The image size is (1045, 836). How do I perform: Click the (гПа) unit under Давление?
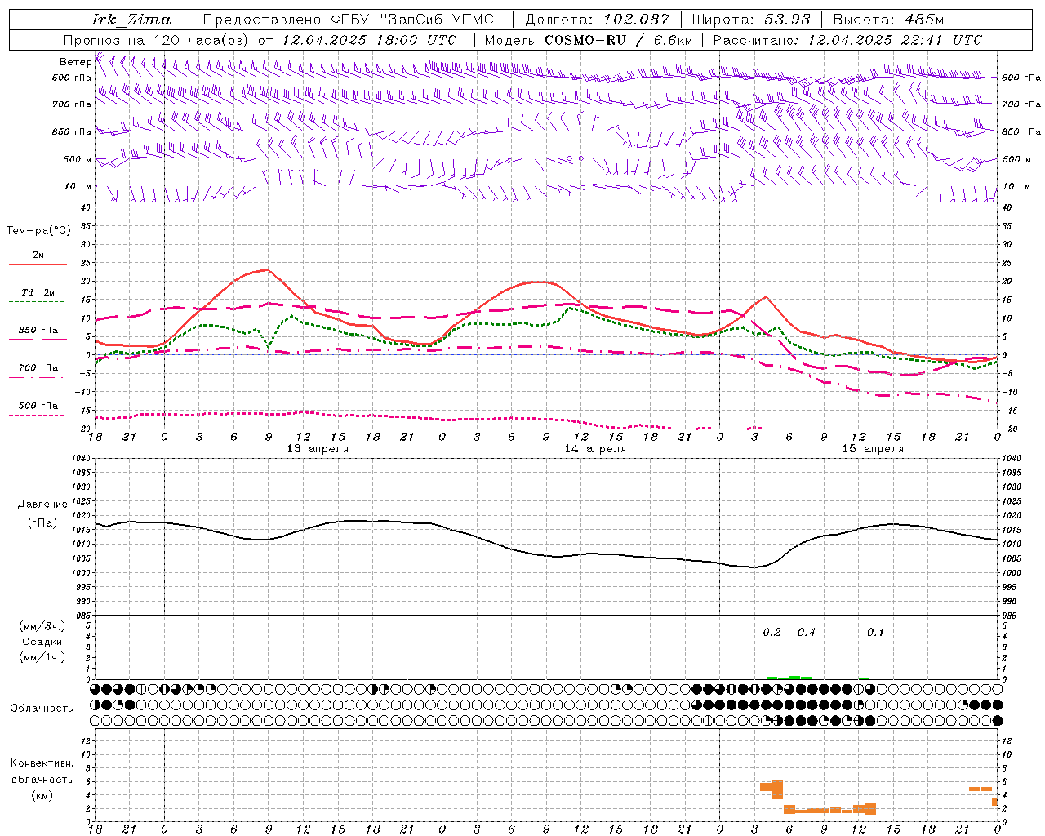click(42, 522)
